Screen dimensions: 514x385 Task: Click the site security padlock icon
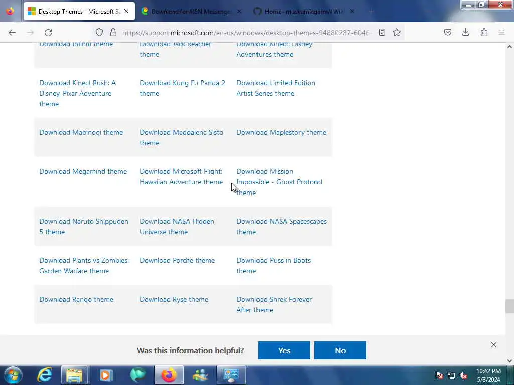[113, 32]
